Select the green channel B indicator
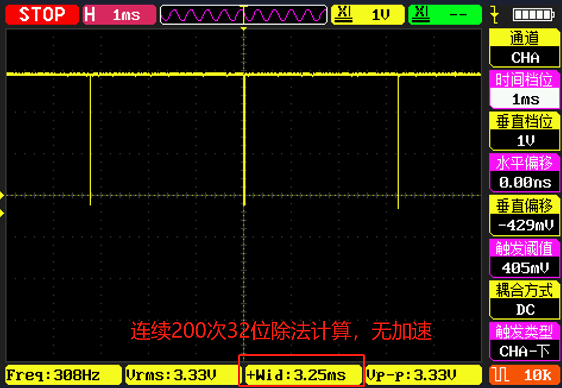The width and height of the screenshot is (562, 388). 445,15
